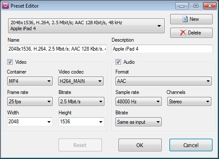The image size is (219, 159).
Task: Click the Width label text
Action: (13, 113)
